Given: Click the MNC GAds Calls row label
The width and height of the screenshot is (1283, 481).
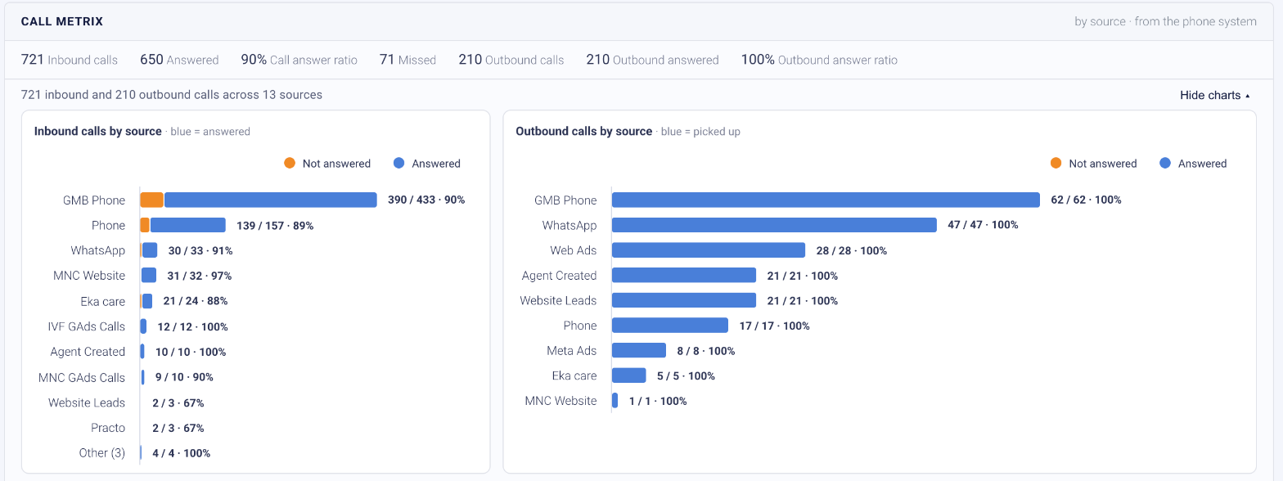Looking at the screenshot, I should (82, 377).
